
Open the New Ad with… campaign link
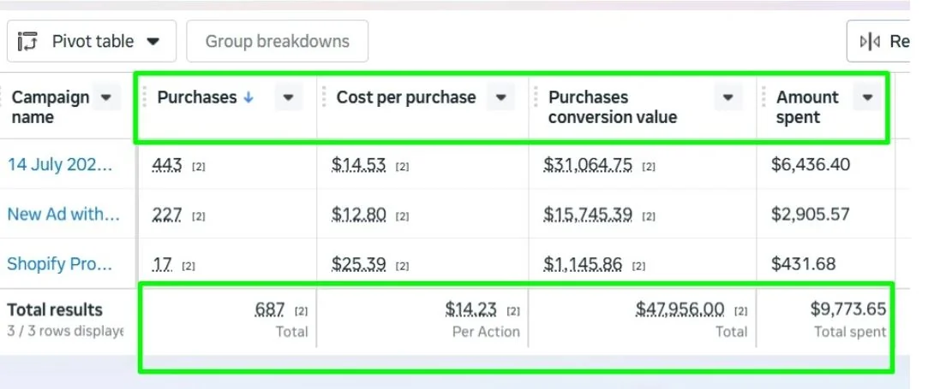click(63, 214)
